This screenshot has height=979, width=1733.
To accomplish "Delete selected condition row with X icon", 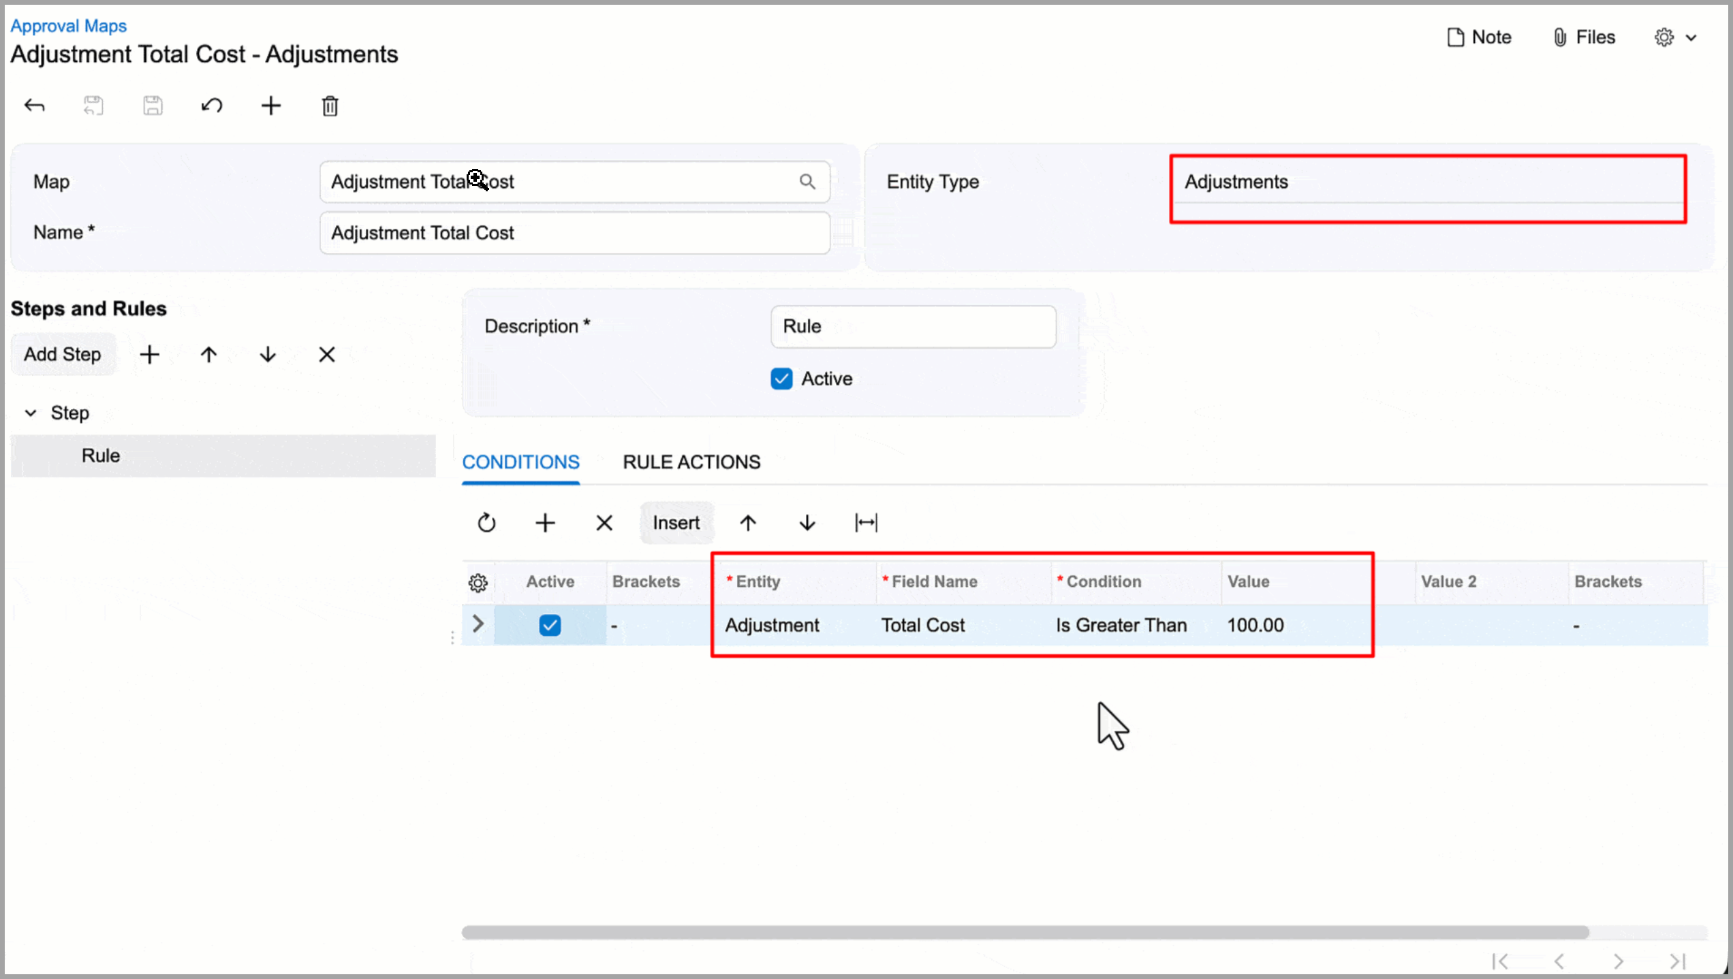I will click(604, 523).
